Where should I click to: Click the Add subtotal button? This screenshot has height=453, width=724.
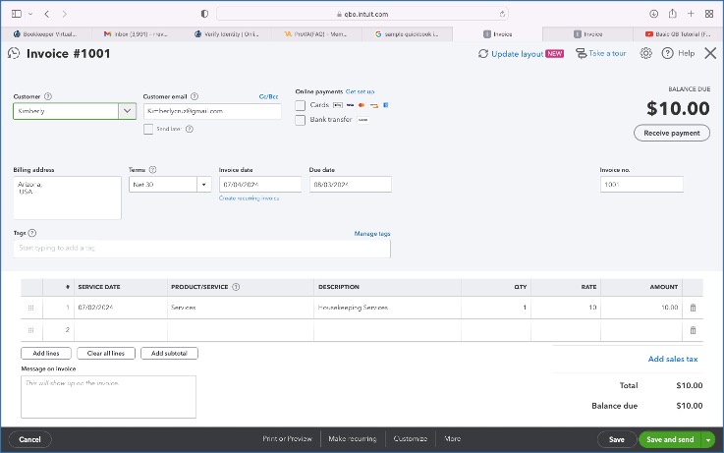(169, 353)
